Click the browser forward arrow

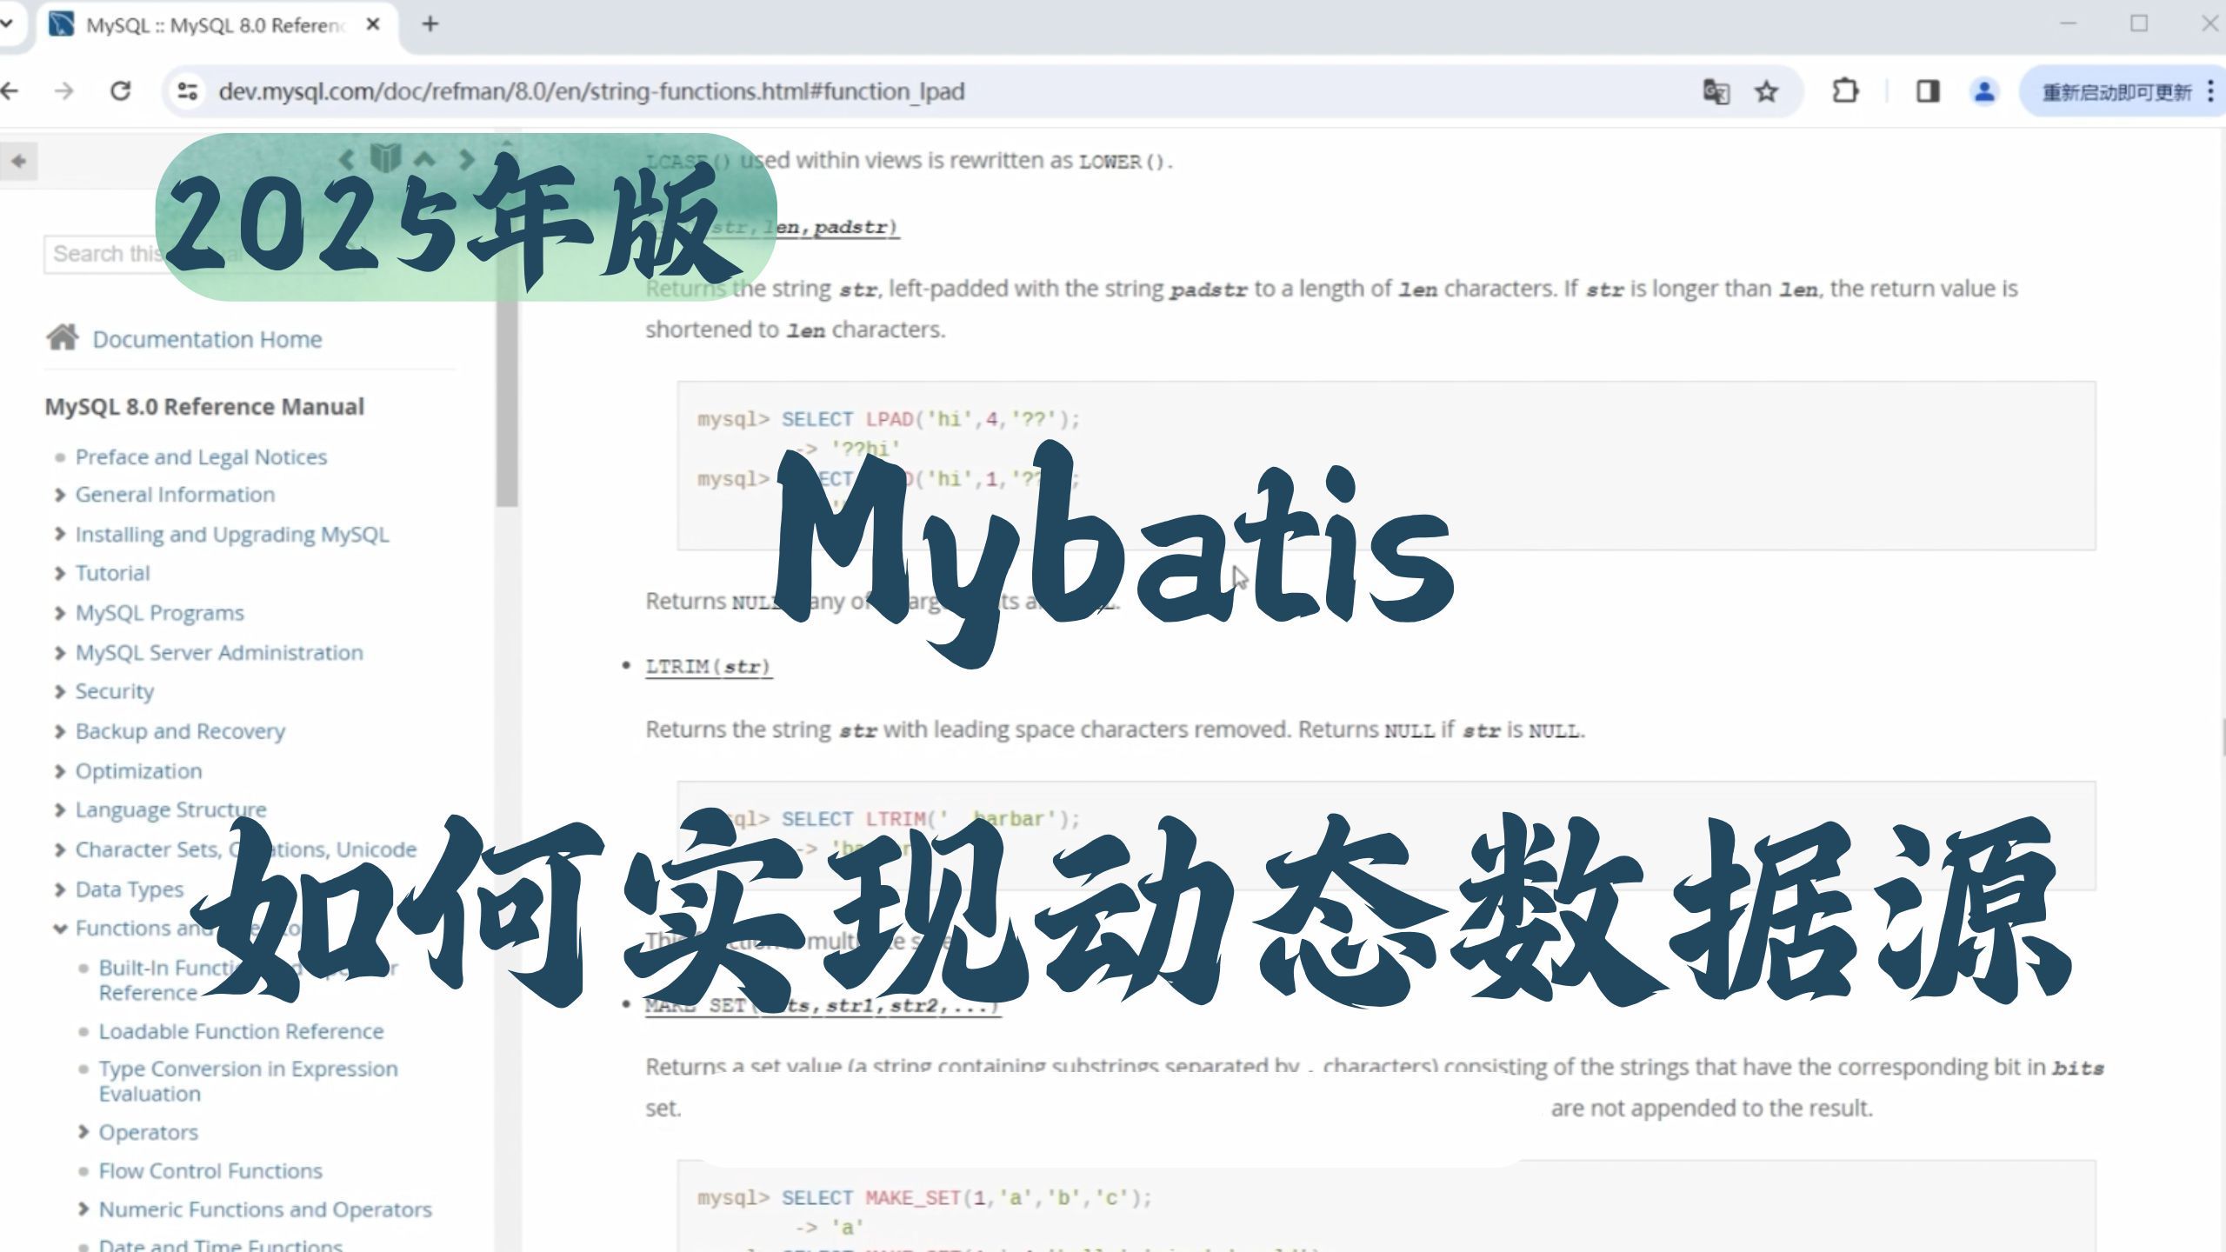(63, 90)
